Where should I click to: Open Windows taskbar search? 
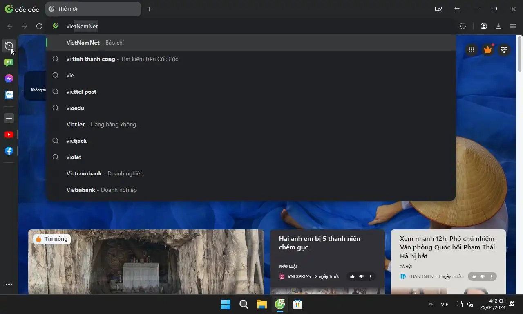tap(244, 304)
